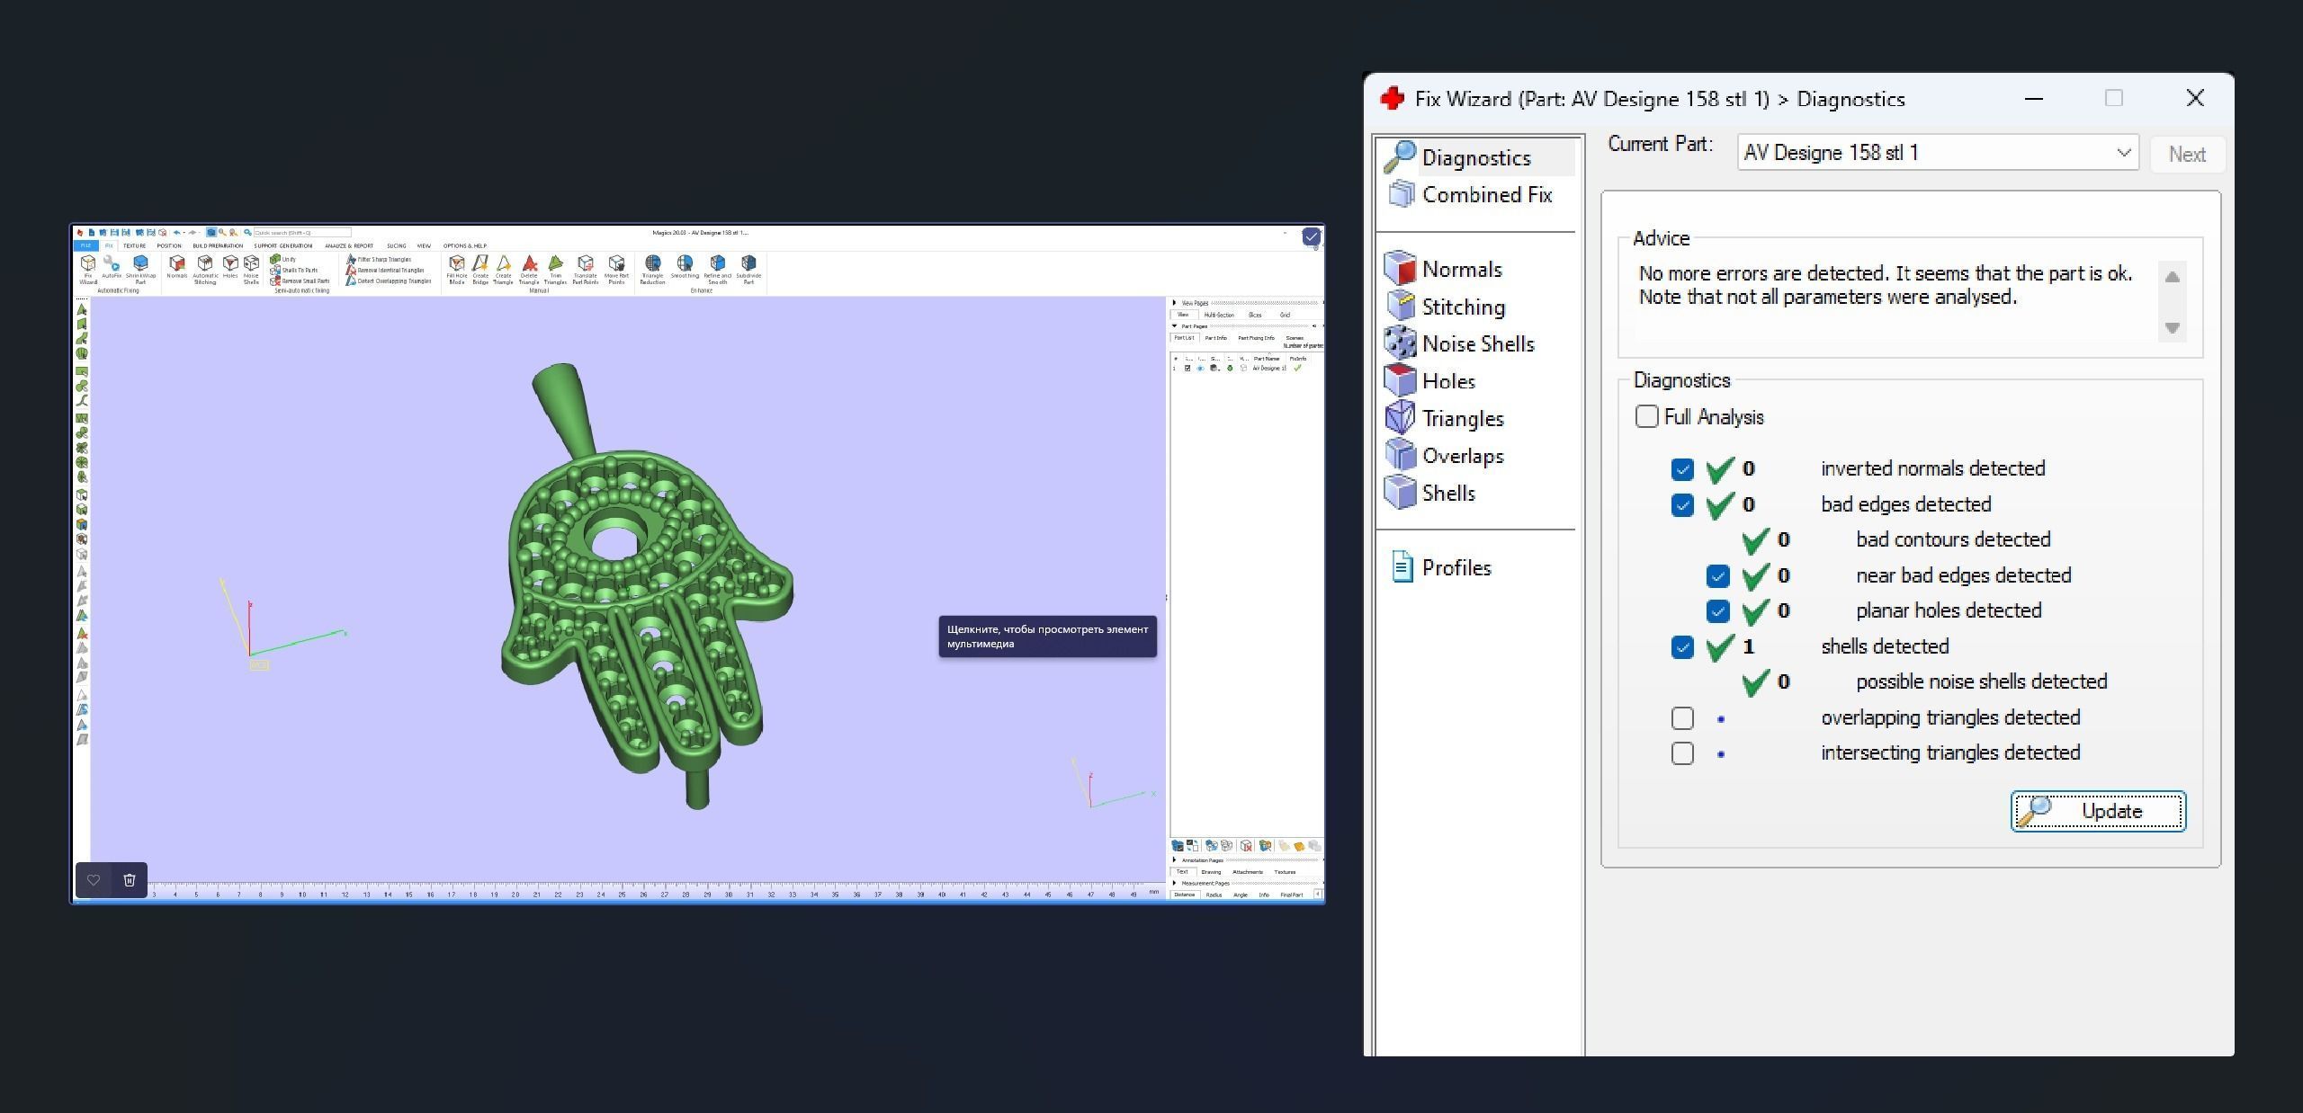Open the Shells fix page

(1447, 494)
